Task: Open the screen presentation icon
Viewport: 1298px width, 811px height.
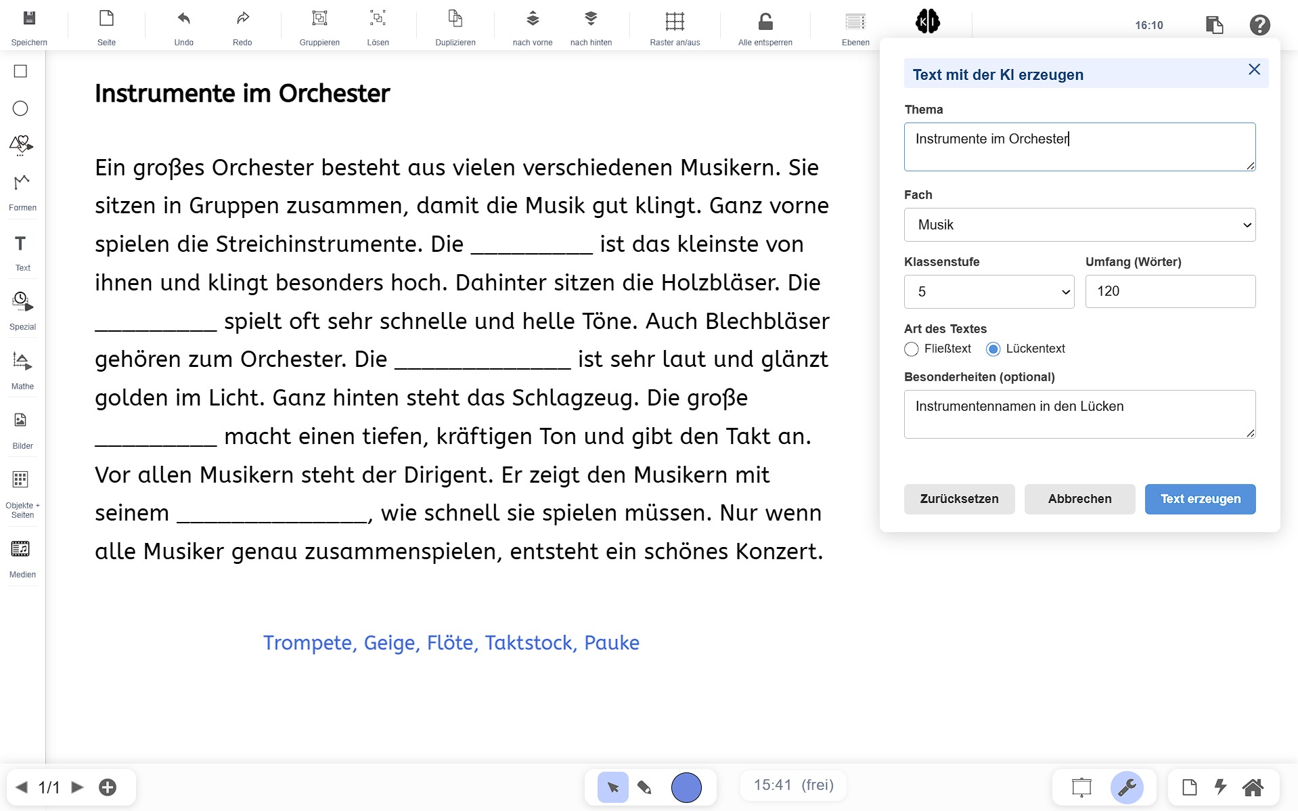Action: click(1081, 787)
